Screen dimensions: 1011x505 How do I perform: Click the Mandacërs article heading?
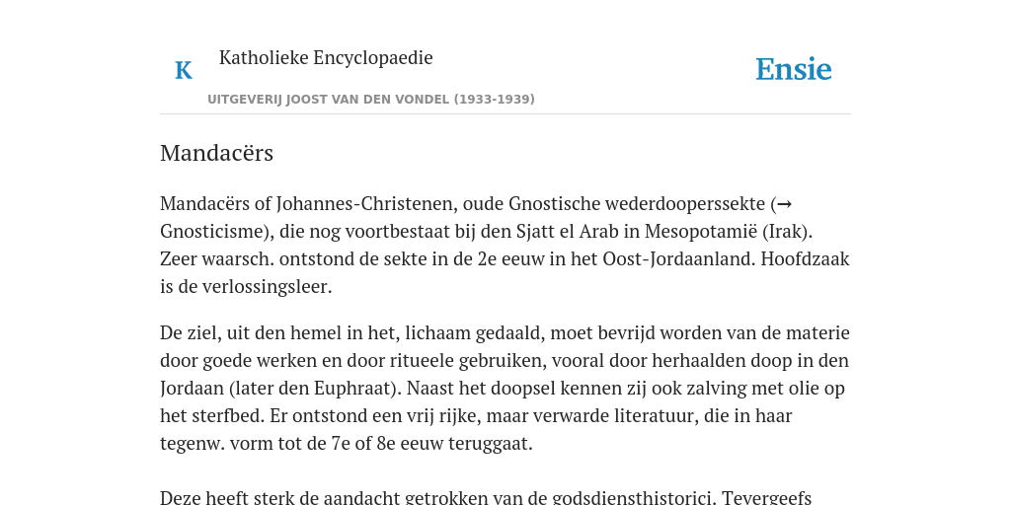coord(216,153)
